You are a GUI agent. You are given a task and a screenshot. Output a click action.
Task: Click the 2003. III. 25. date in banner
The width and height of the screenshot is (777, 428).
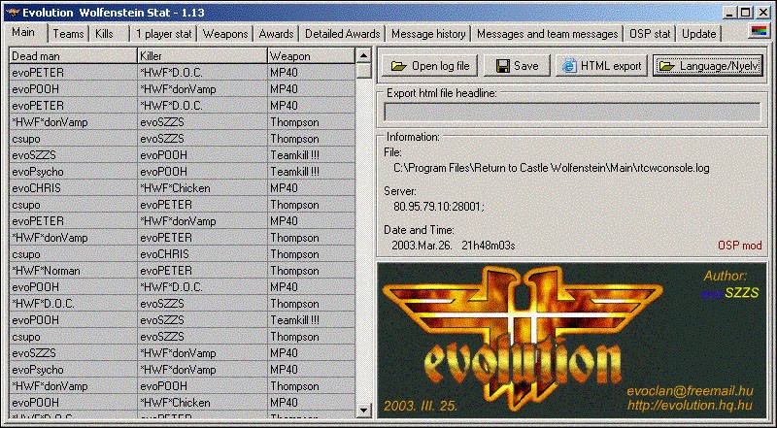pyautogui.click(x=421, y=407)
